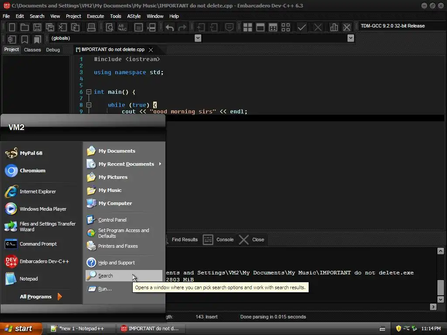The height and width of the screenshot is (335, 447).
Task: Click the Toggle Bookmark icon
Action: pos(25,39)
